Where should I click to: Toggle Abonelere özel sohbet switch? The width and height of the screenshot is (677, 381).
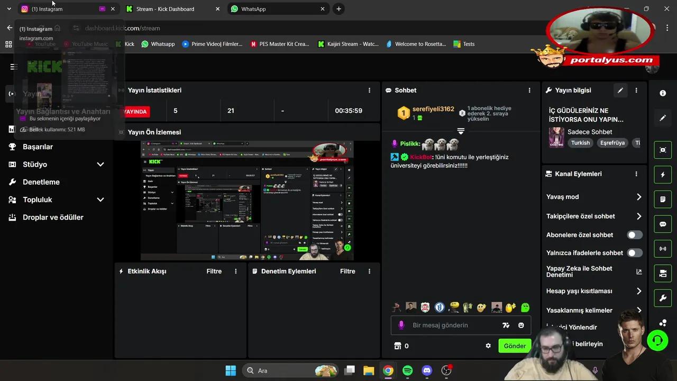[x=635, y=235]
